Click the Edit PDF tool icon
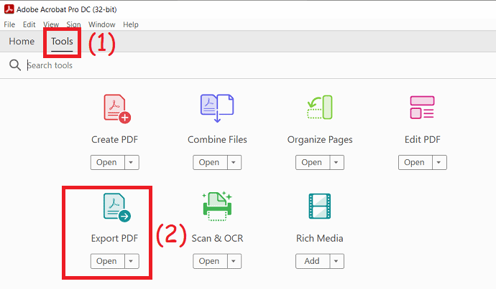Image resolution: width=496 pixels, height=289 pixels. tap(422, 108)
